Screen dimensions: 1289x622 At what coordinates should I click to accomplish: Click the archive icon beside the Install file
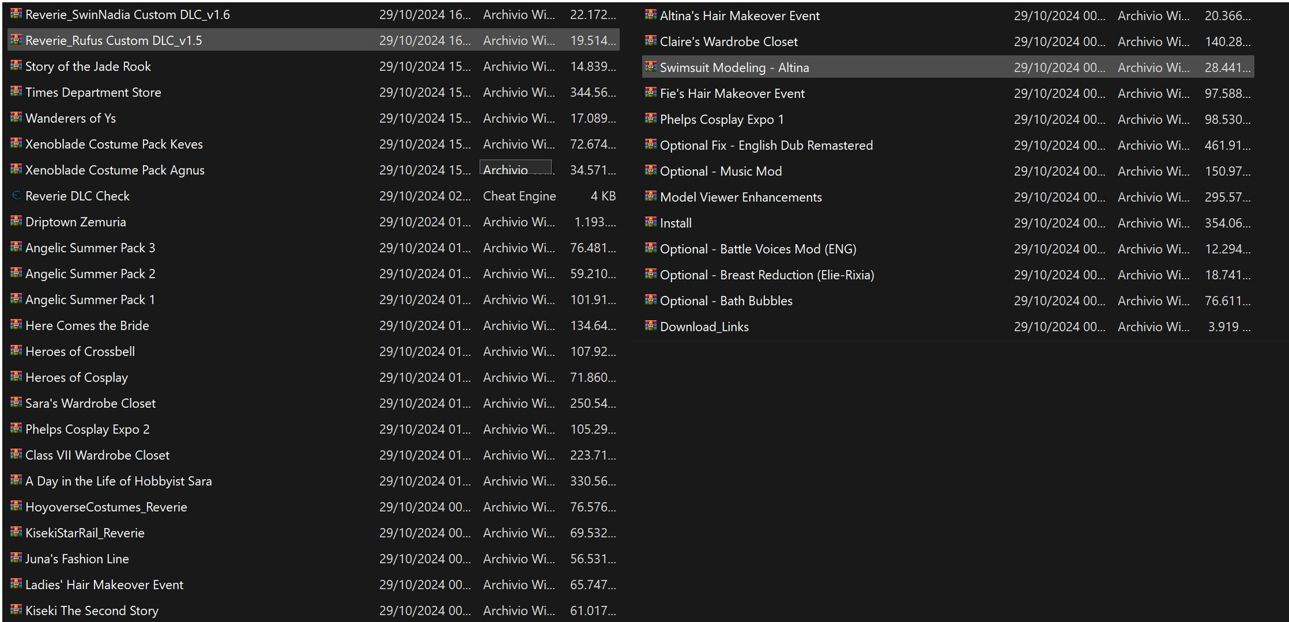pos(651,222)
